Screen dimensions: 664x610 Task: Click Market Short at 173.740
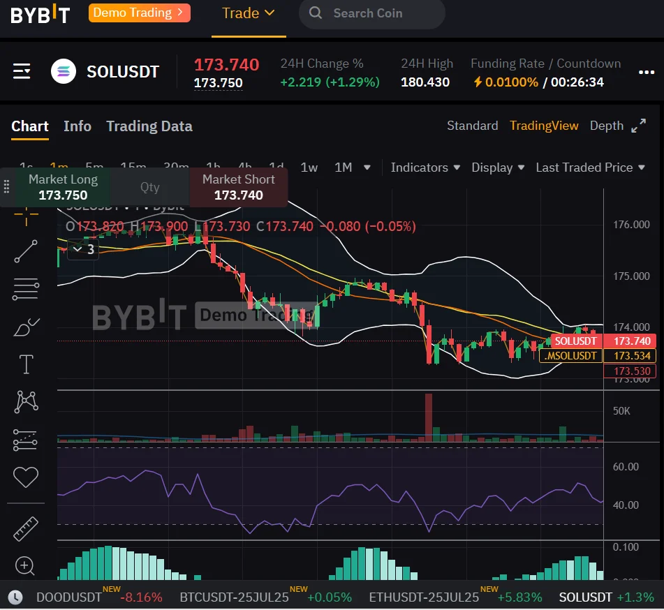tap(238, 186)
